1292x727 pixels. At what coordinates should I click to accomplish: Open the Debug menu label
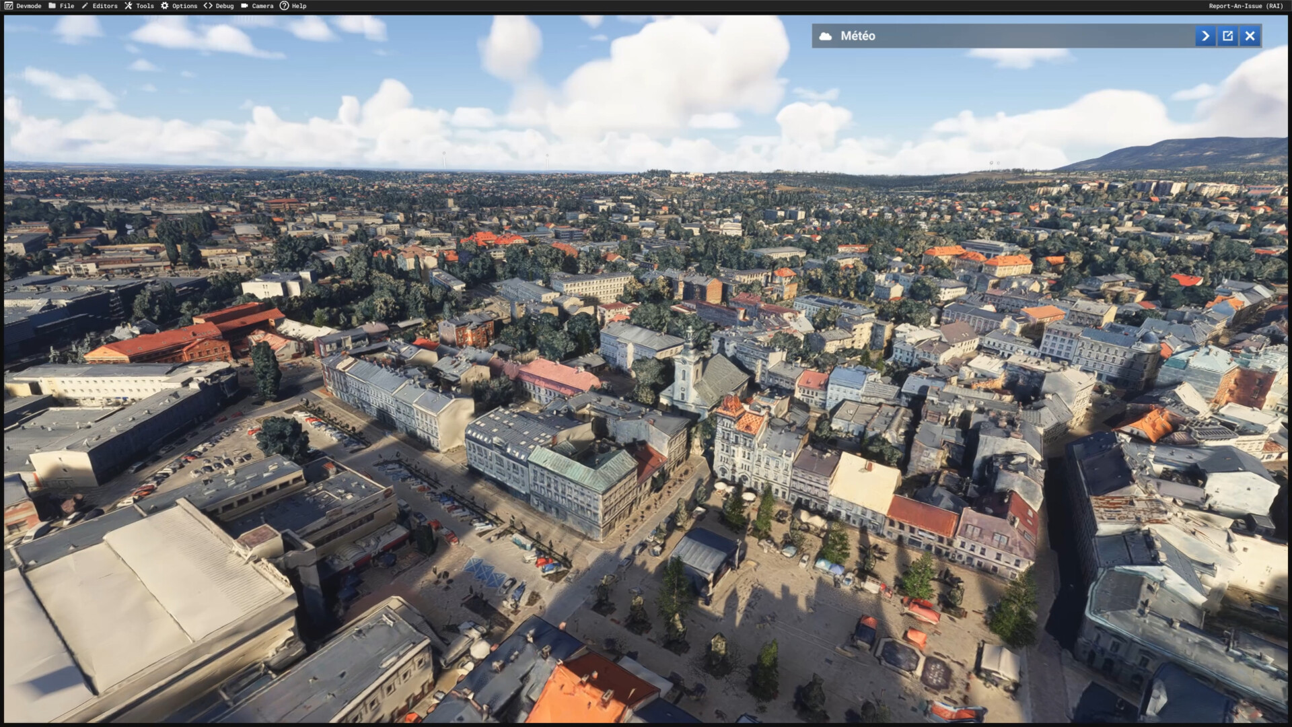click(x=225, y=6)
